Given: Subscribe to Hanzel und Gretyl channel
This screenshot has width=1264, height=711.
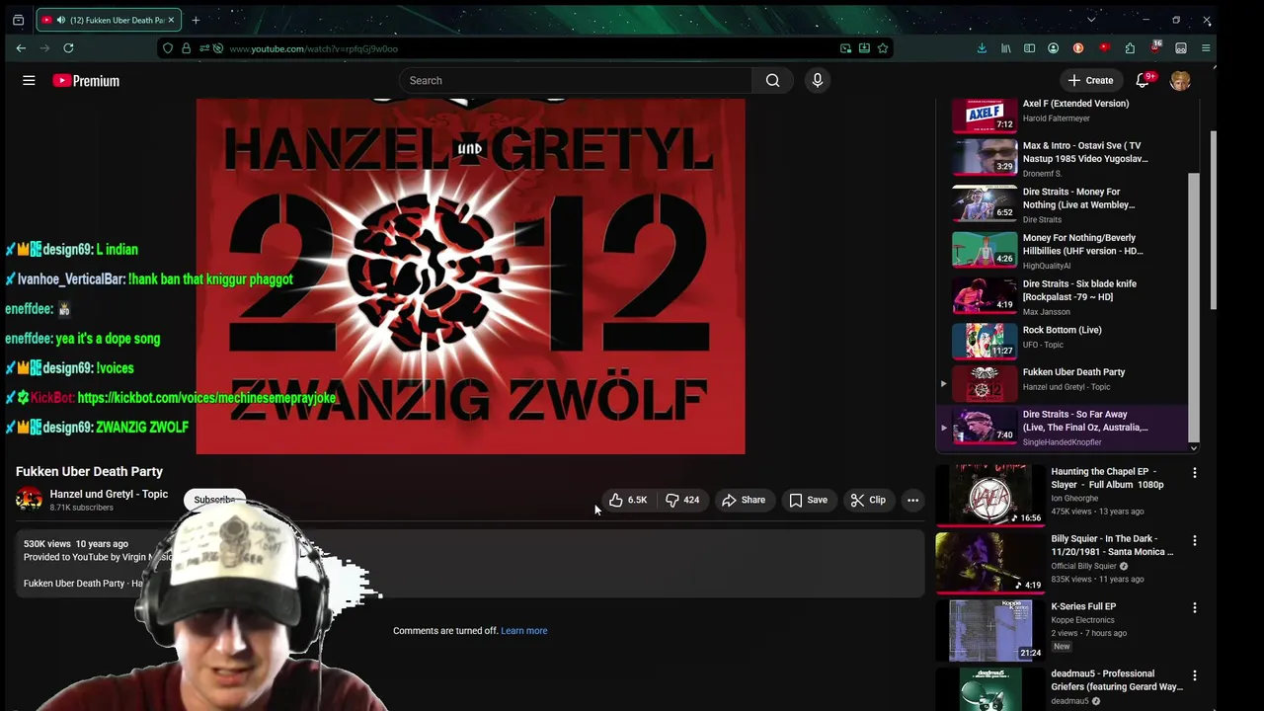Looking at the screenshot, I should pos(214,500).
